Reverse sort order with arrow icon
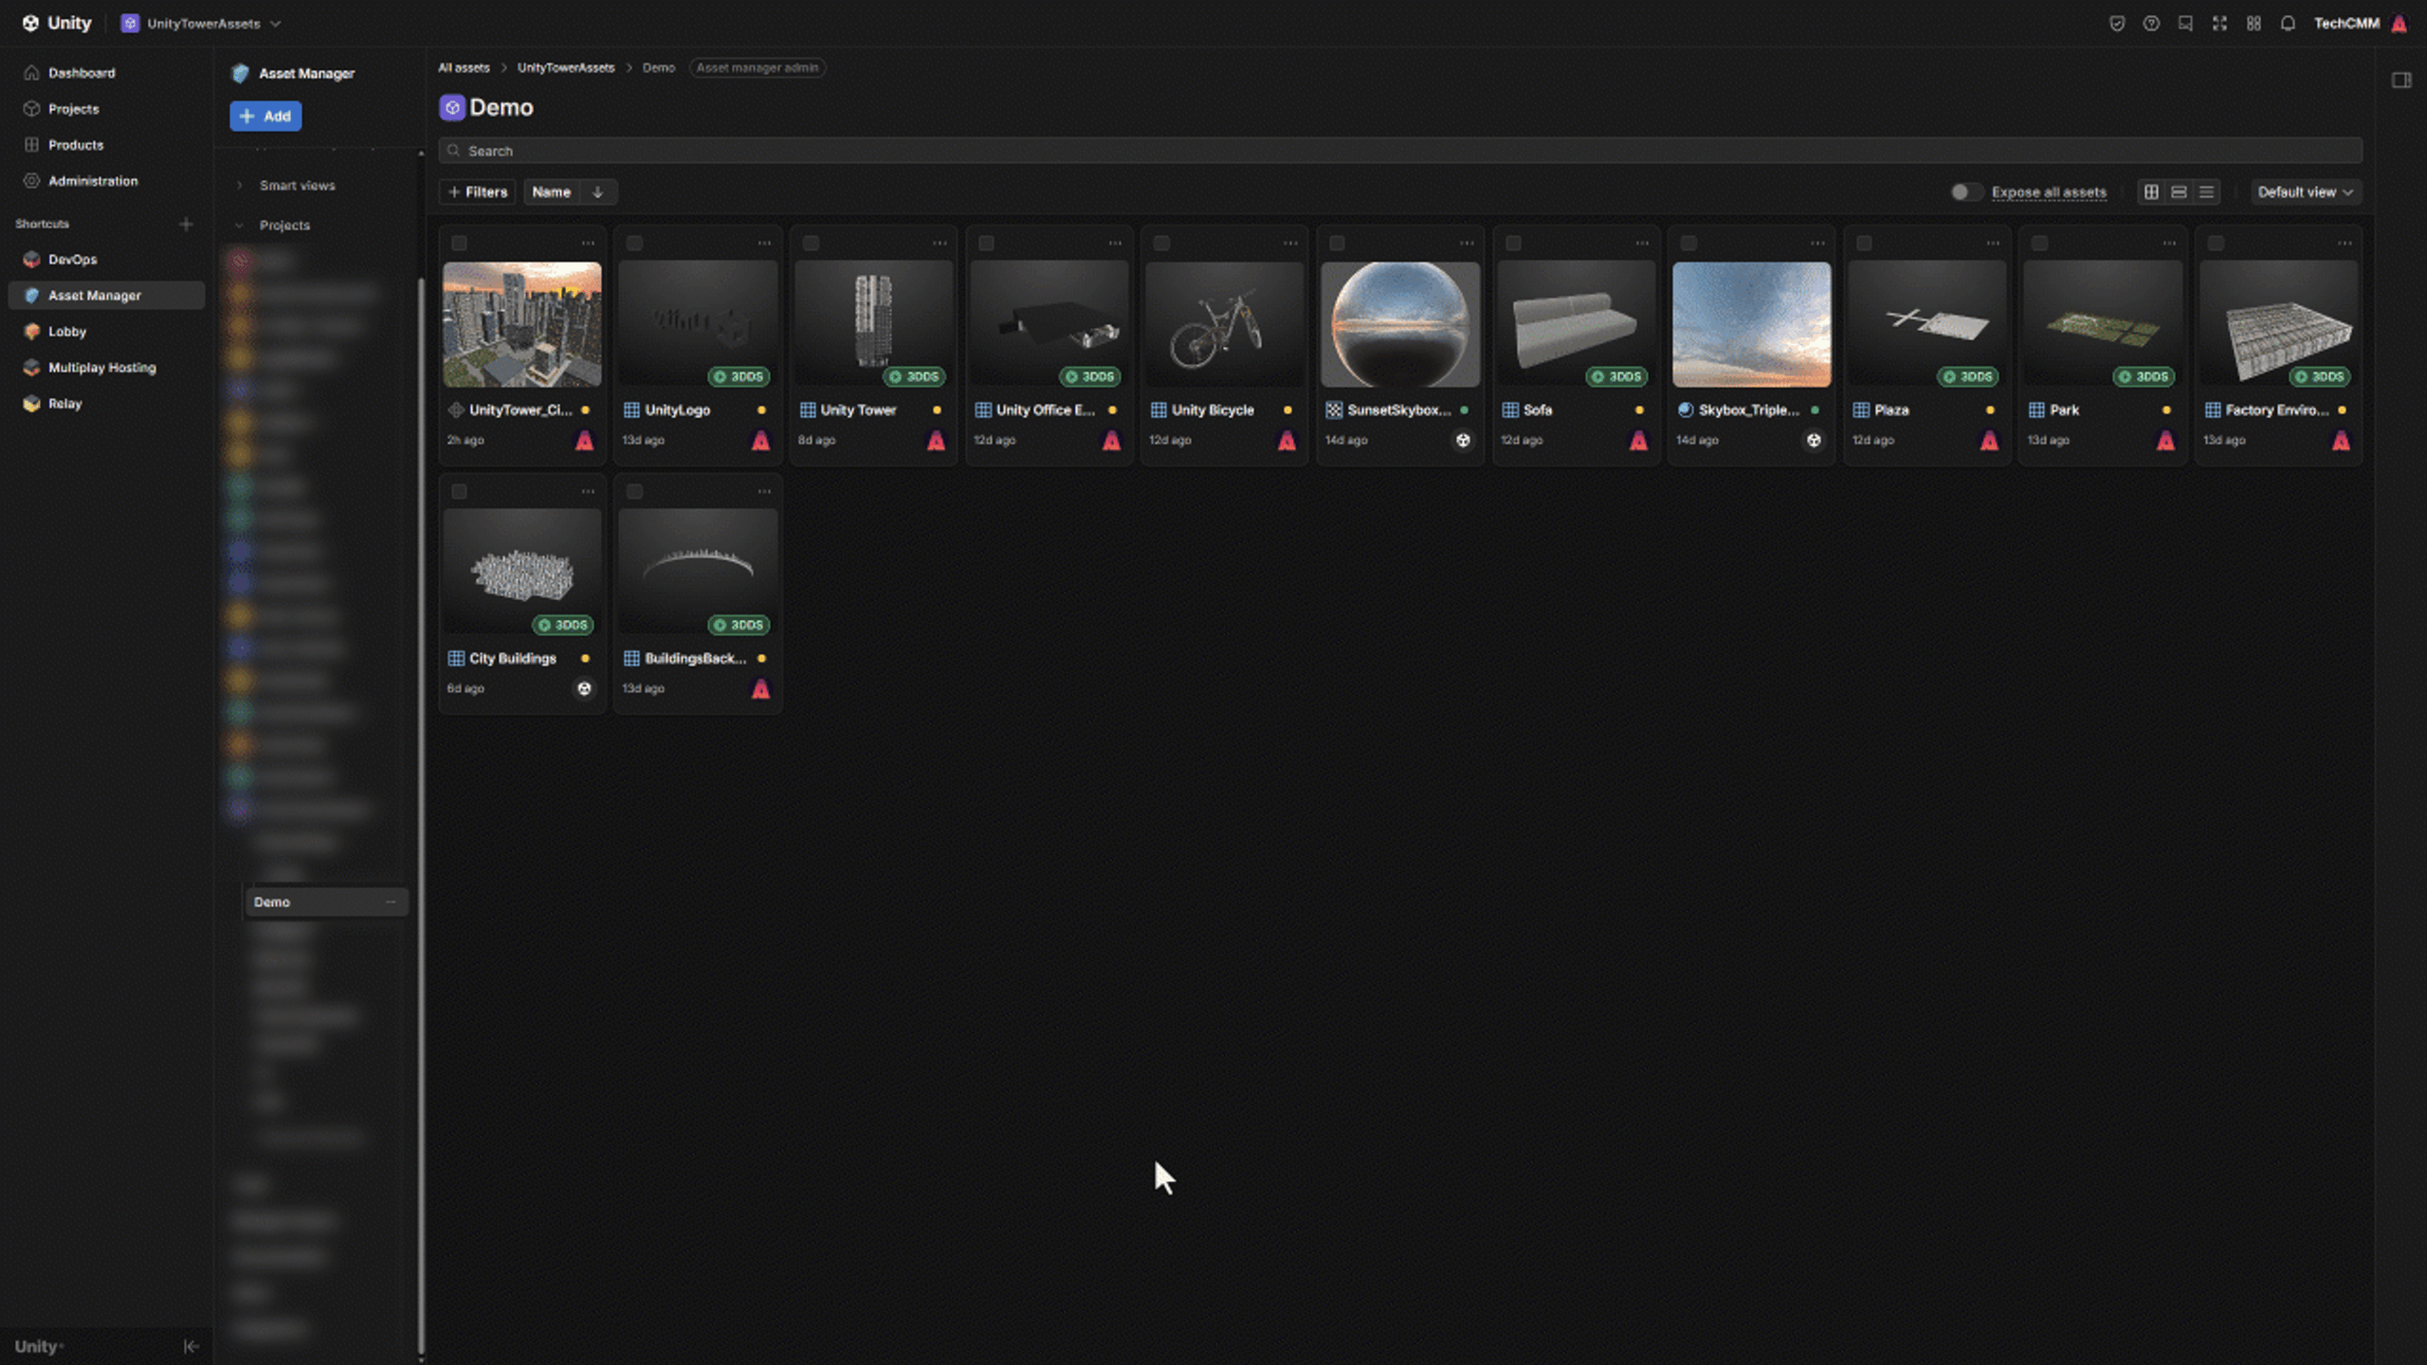 tap(597, 191)
